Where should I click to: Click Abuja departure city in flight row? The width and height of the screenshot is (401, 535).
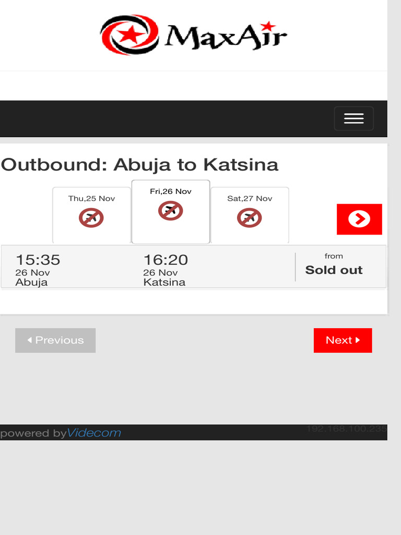coord(31,282)
